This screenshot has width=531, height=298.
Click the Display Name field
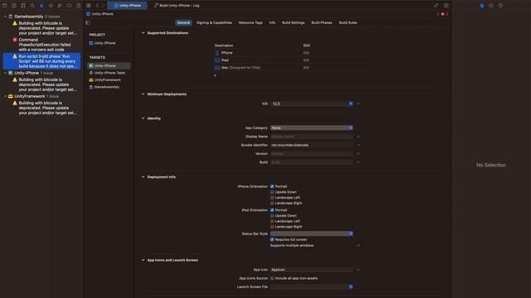(312, 137)
